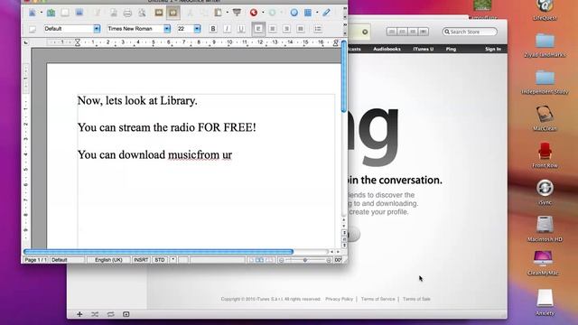Viewport: 578px width, 325px height.
Task: Save the document with the Save icon
Action: (x=65, y=13)
